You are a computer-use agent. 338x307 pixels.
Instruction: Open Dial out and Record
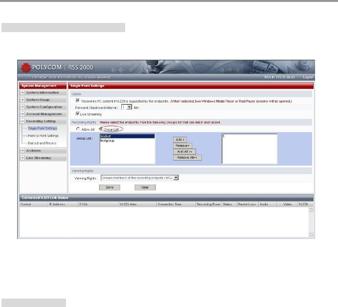[x=42, y=143]
